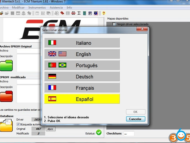Click the Sigma checksum toolbar icon
This screenshot has height=143, width=190.
[x=79, y=13]
